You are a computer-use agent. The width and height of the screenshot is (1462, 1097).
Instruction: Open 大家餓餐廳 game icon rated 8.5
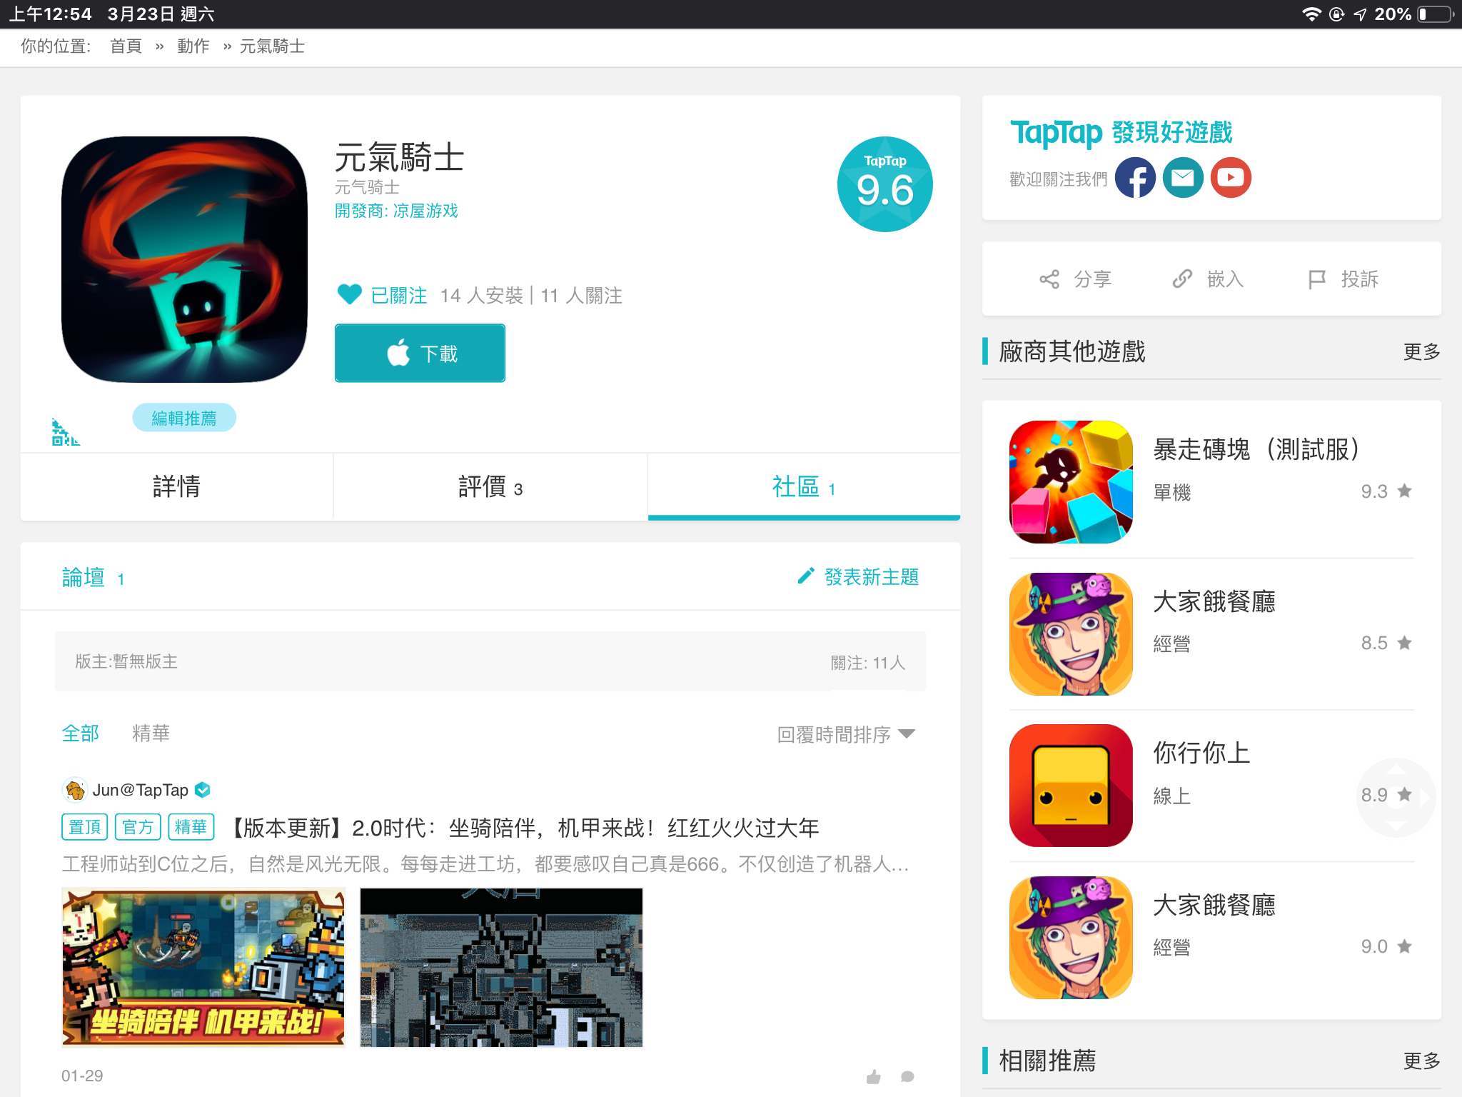[1071, 634]
